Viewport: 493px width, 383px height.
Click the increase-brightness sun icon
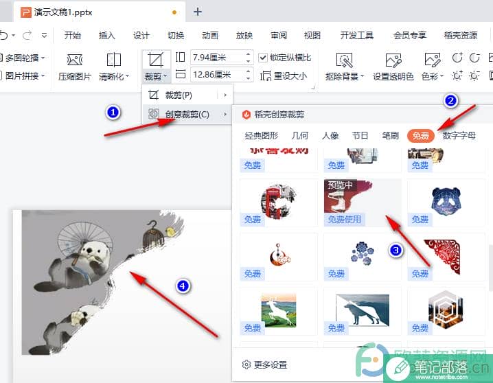(x=457, y=76)
